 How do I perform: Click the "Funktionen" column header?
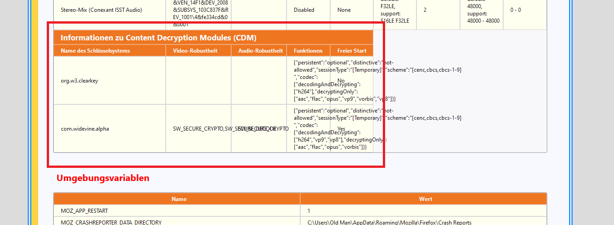click(308, 51)
